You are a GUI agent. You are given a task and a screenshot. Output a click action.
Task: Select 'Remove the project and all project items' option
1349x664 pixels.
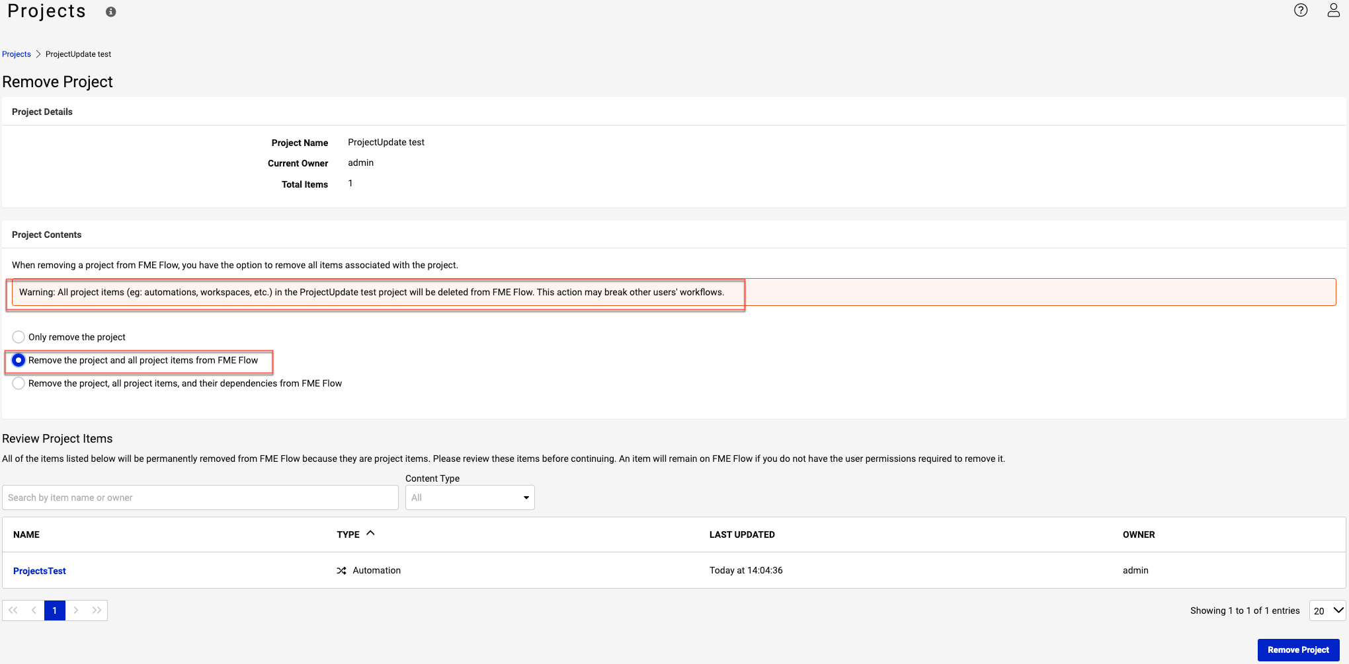(x=19, y=360)
